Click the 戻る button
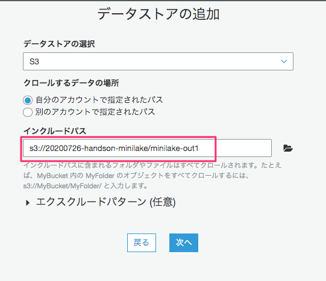The width and height of the screenshot is (326, 281). click(142, 242)
